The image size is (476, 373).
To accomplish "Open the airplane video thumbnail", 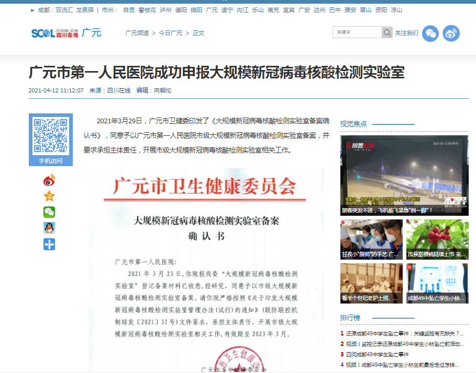I will [404, 175].
